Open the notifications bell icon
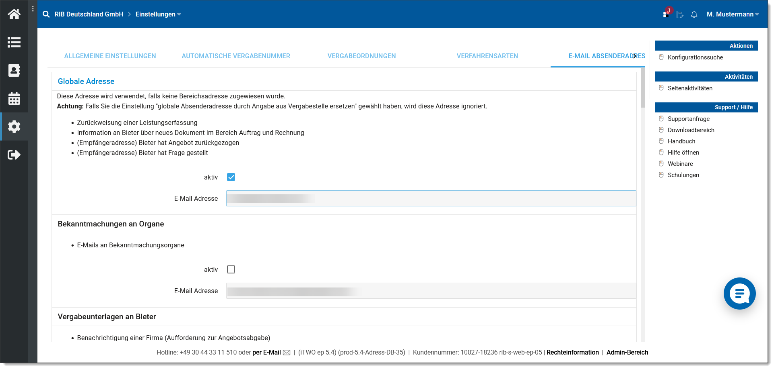This screenshot has width=774, height=369. 694,14
